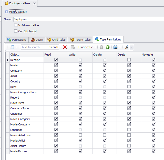The height and width of the screenshot is (160, 164).
Task: Expand the dropdown arrow beside New icon
Action: [x=17, y=47]
